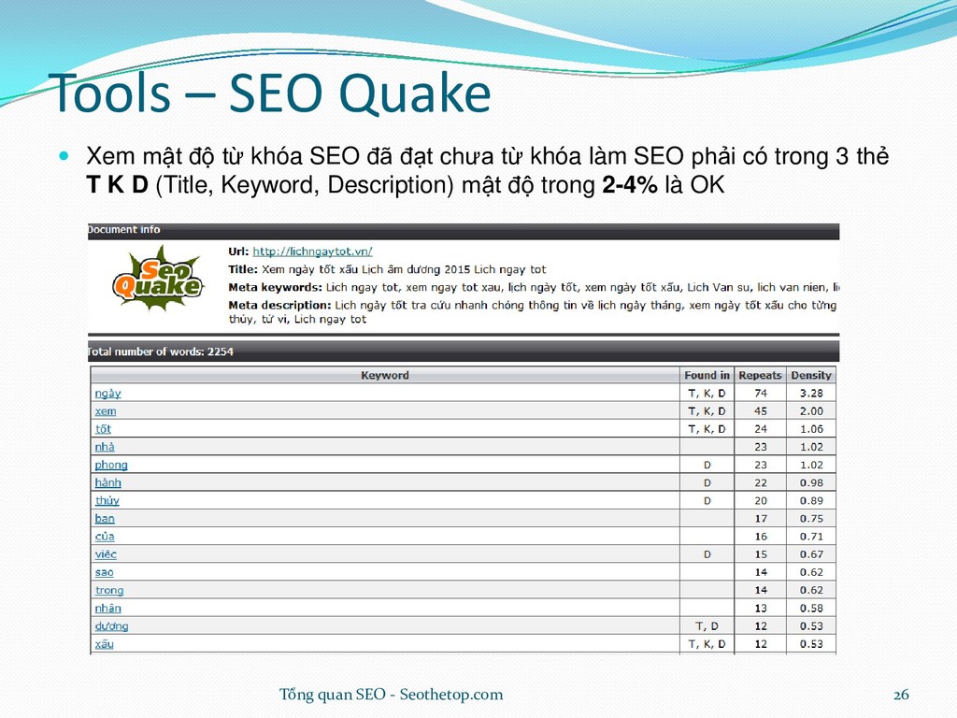The image size is (957, 718).
Task: Open keyword link 'ban'
Action: [105, 518]
